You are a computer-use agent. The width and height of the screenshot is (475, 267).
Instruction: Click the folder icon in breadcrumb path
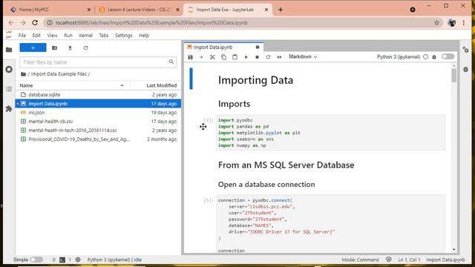click(x=23, y=74)
